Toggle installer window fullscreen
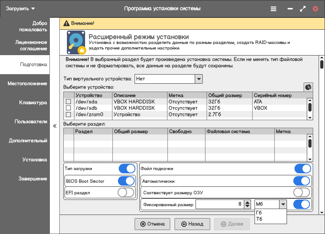The width and height of the screenshot is (325, 234). (303, 9)
